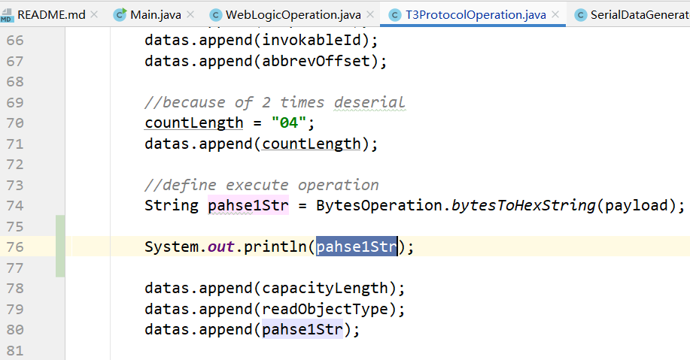The width and height of the screenshot is (690, 360).
Task: Click the T3ProtocolOperation.java class icon
Action: [x=395, y=15]
